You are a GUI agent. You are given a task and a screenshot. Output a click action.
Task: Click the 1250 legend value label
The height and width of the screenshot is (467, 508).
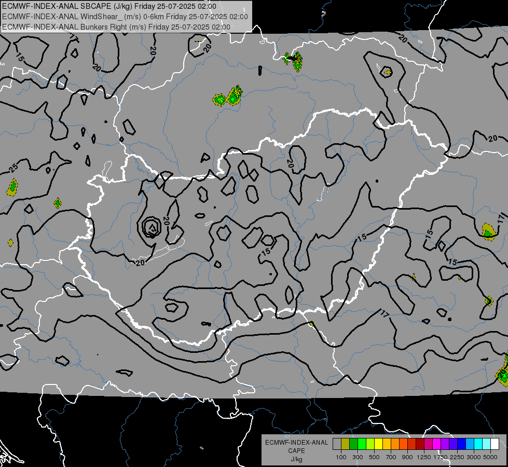[424, 457]
